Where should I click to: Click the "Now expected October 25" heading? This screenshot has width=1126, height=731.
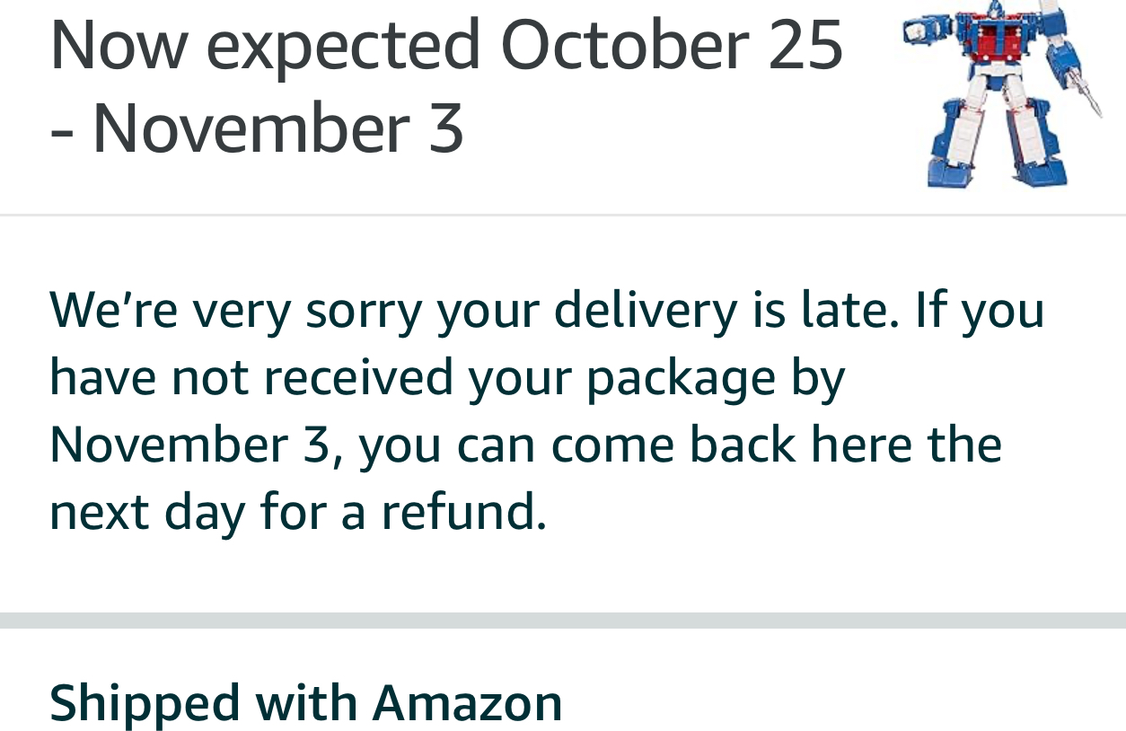pyautogui.click(x=446, y=43)
